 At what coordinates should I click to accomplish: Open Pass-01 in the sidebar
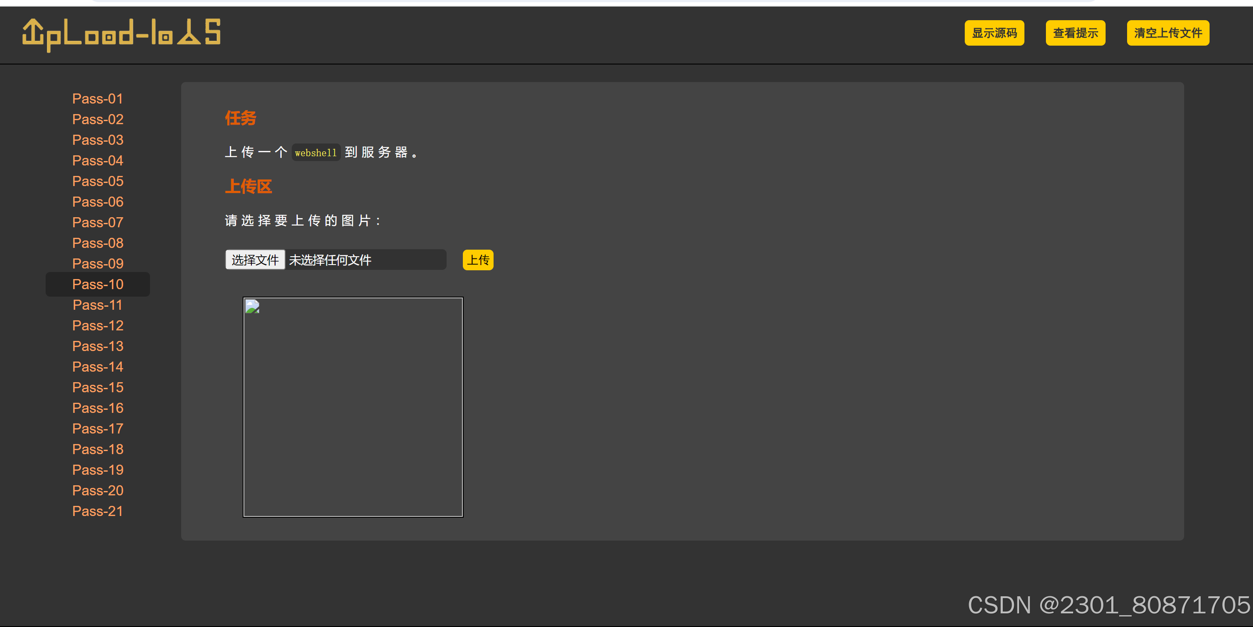(x=97, y=99)
